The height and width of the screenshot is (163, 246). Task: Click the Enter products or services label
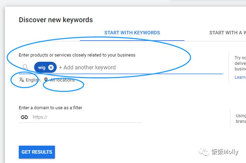click(x=77, y=55)
